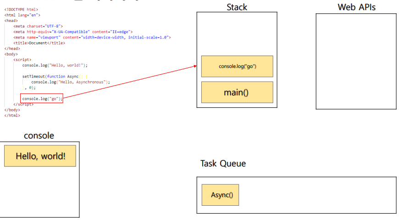Click the html lang="en" code line
Screen dimensions: 399x220
coord(22,15)
